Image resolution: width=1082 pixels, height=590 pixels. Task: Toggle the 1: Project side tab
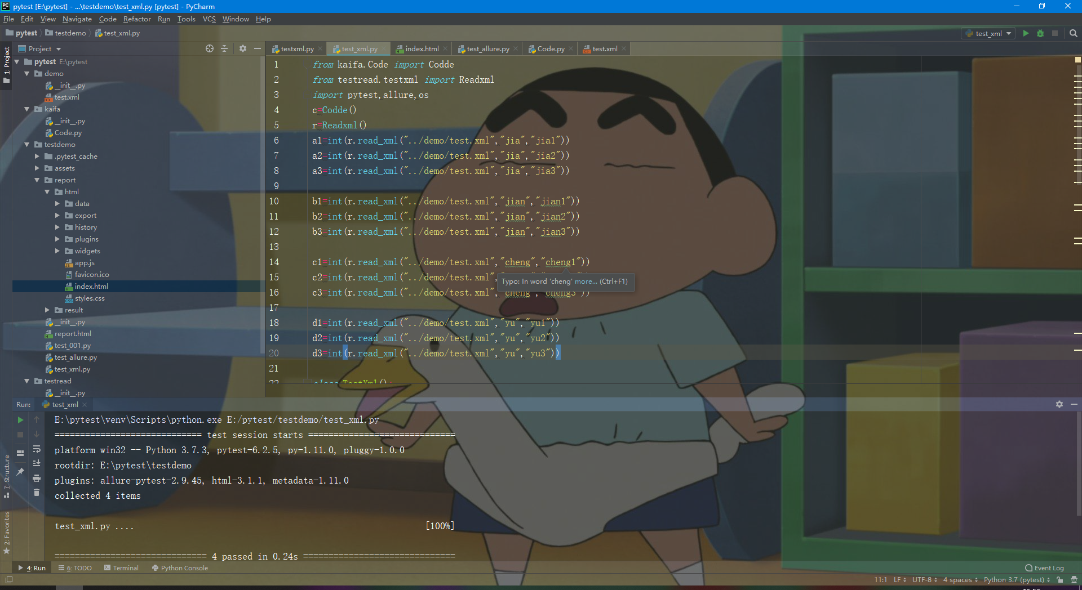(7, 64)
